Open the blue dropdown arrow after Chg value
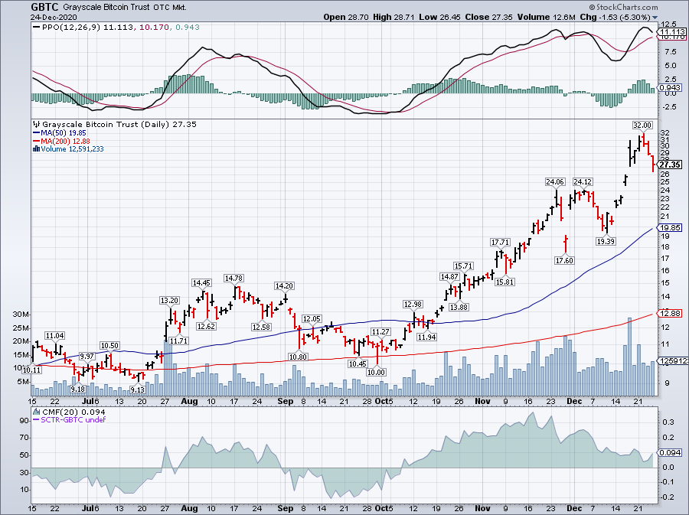 click(x=655, y=18)
